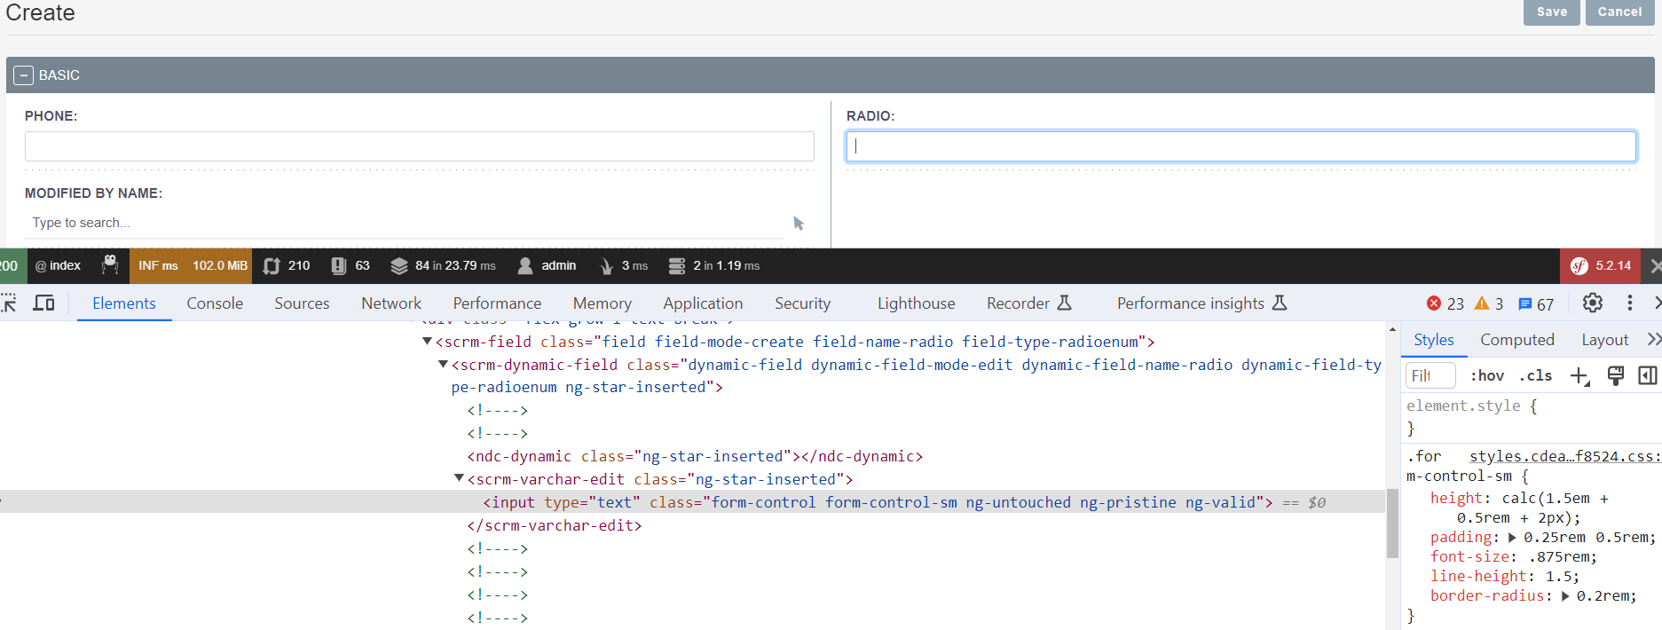Focus the Radio text input field
Viewport: 1662px width, 630px height.
tap(1241, 146)
